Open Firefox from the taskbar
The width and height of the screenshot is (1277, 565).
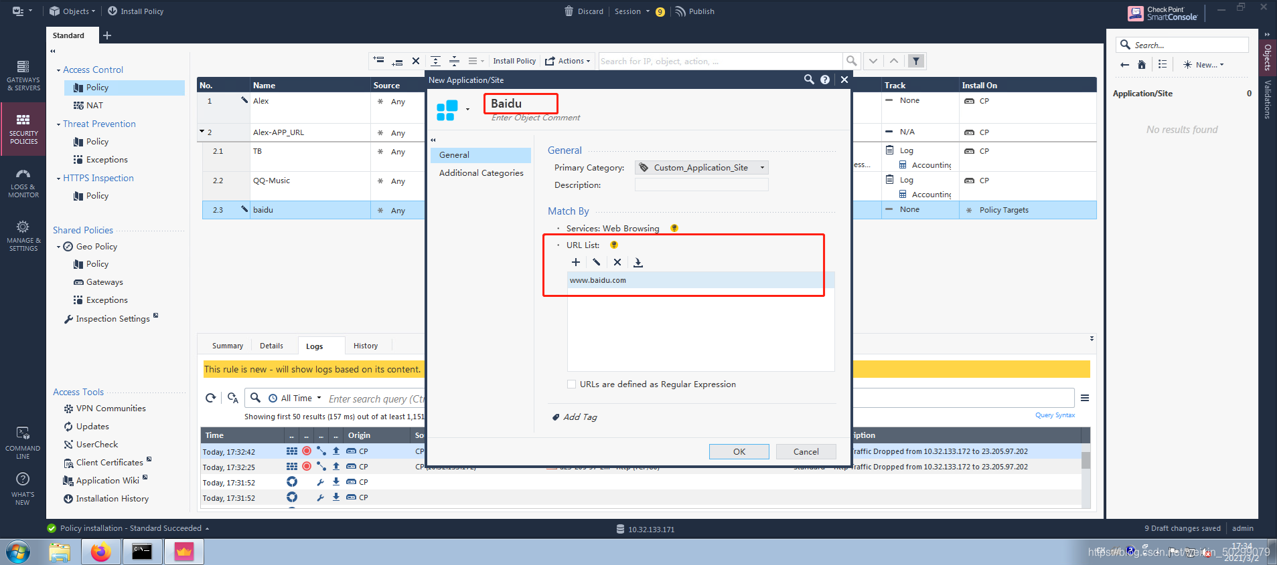[x=101, y=552]
